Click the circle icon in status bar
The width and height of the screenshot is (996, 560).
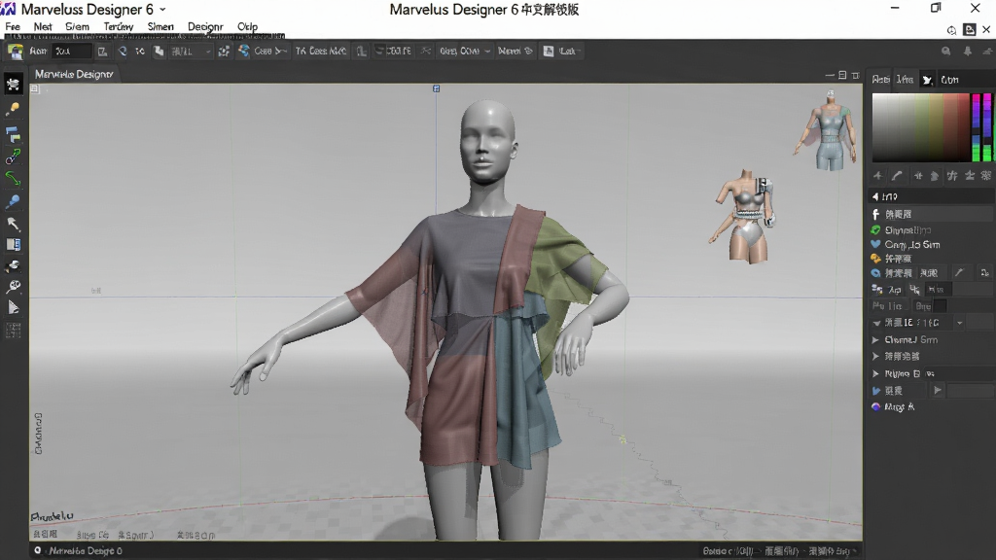pos(38,550)
